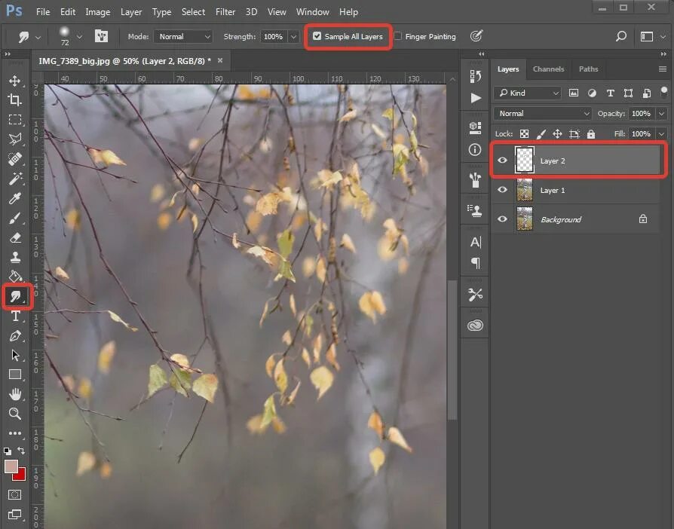Screen dimensions: 674x529
Task: Uncheck Sample All Layers
Action: 317,36
